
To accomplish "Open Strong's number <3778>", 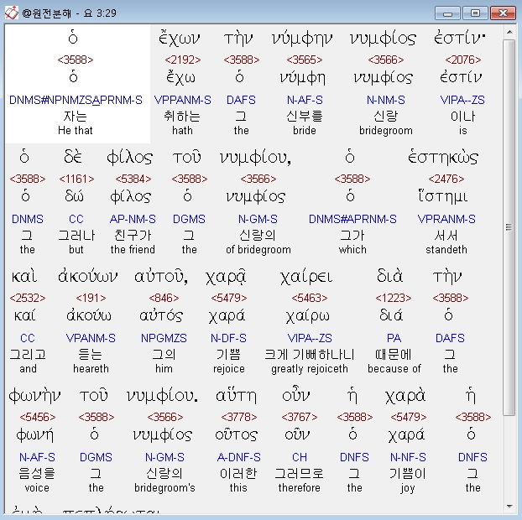I will coord(239,417).
